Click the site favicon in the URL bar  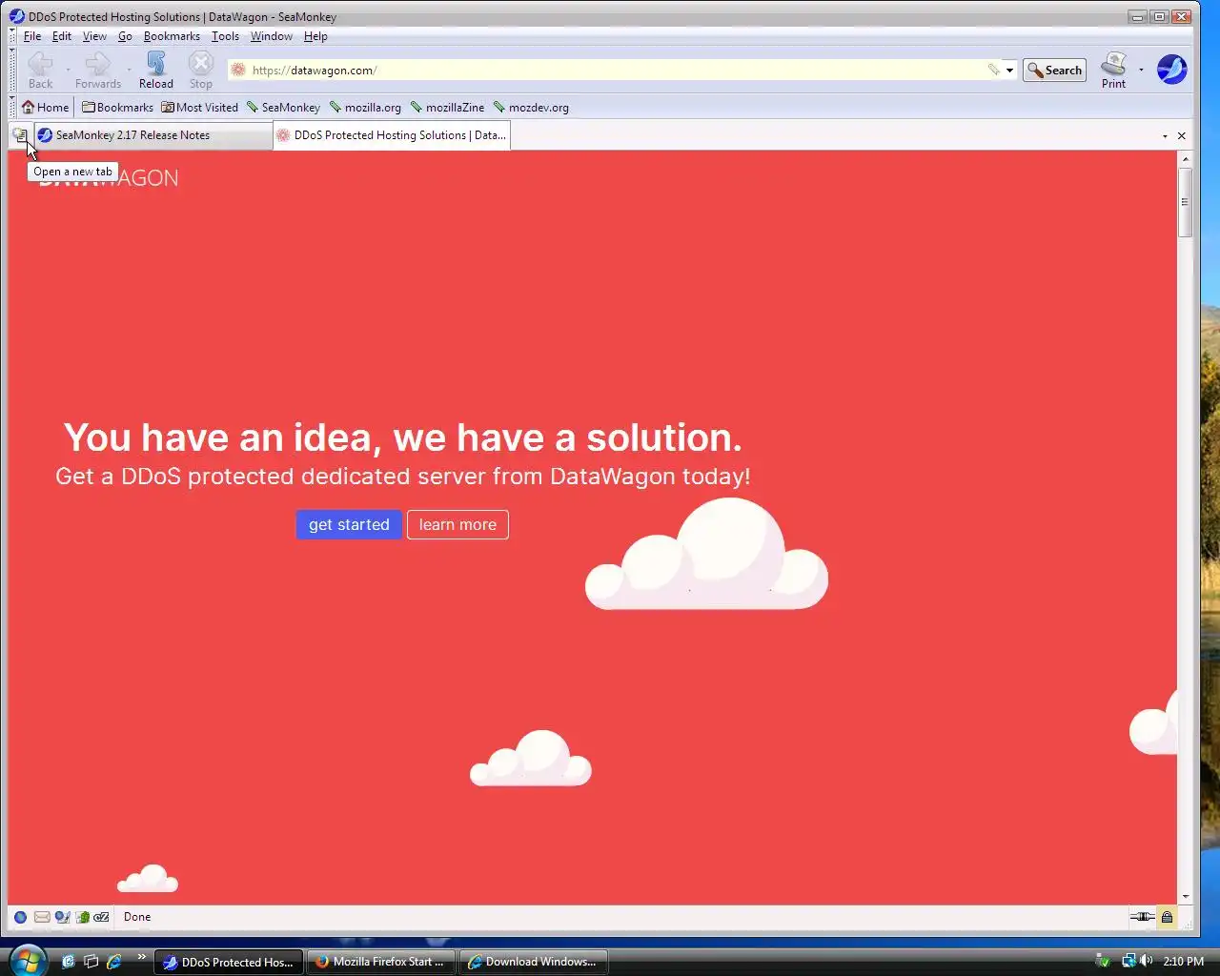(x=239, y=70)
